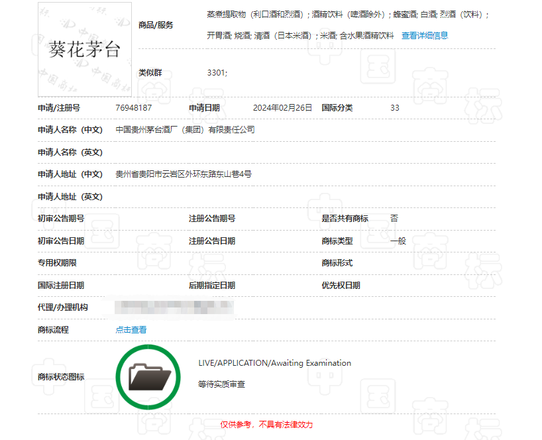Click the applicant name 中国贵州茅台酒厂（集团）有限责任公司
The image size is (542, 440).
tap(185, 130)
